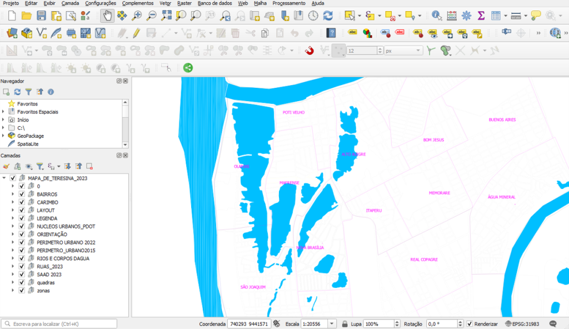
Task: Open the Camada menu
Action: click(x=70, y=3)
